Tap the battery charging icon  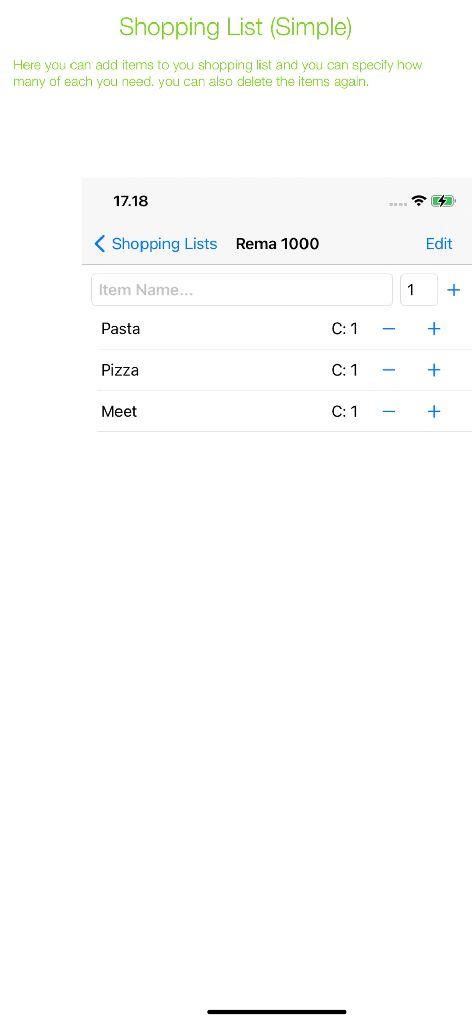point(443,201)
